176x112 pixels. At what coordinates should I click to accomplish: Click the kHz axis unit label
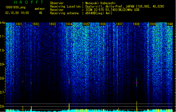tap(3, 23)
